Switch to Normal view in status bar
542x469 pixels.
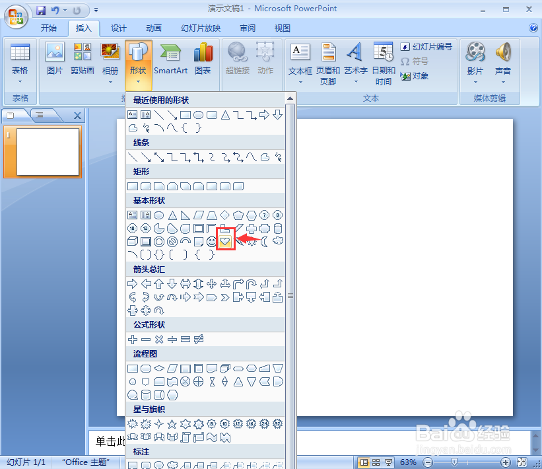tap(364, 462)
